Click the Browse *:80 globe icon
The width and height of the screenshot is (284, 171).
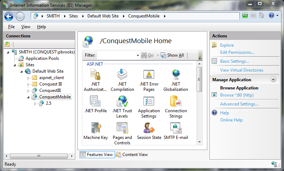tap(214, 95)
